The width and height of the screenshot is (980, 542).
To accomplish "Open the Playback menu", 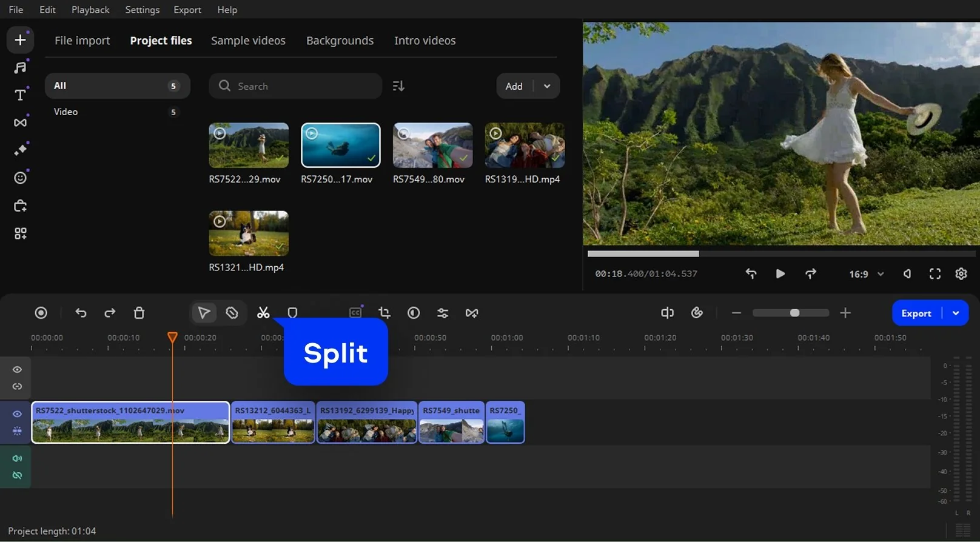I will click(x=90, y=10).
